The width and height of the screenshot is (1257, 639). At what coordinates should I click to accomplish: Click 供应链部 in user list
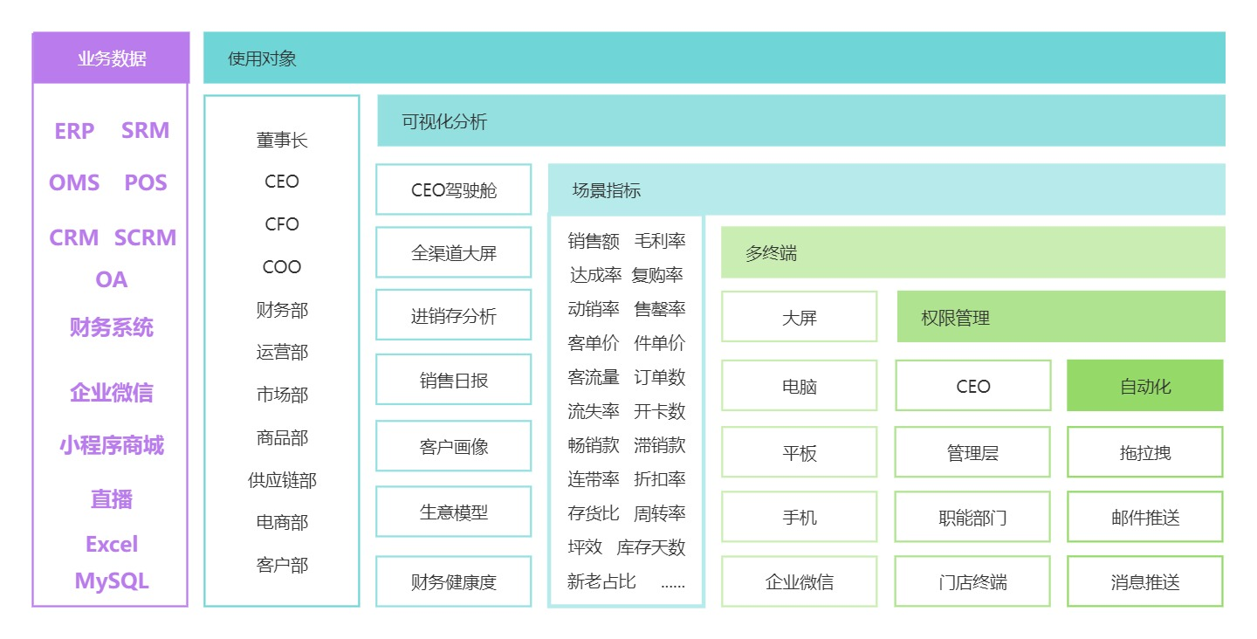pyautogui.click(x=282, y=480)
